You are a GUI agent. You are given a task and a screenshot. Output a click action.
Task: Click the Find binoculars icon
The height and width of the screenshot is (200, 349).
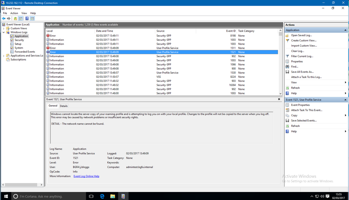click(x=287, y=67)
